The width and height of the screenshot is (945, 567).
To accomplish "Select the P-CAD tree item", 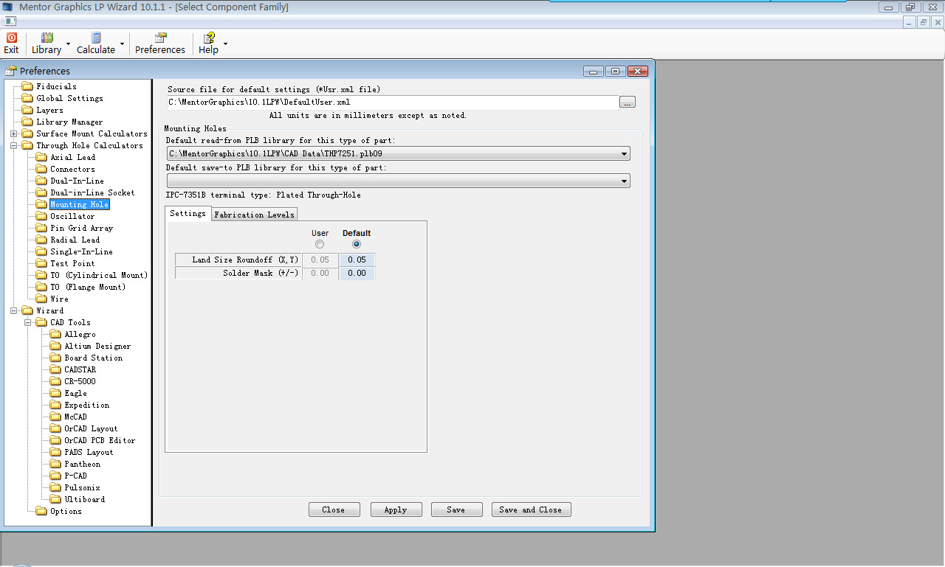I will click(75, 476).
